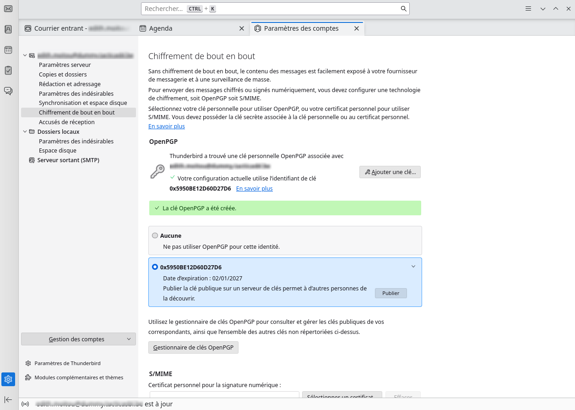Select the 0x5950BE12D60D27D6 key radio button
This screenshot has height=410, width=575.
[x=155, y=267]
